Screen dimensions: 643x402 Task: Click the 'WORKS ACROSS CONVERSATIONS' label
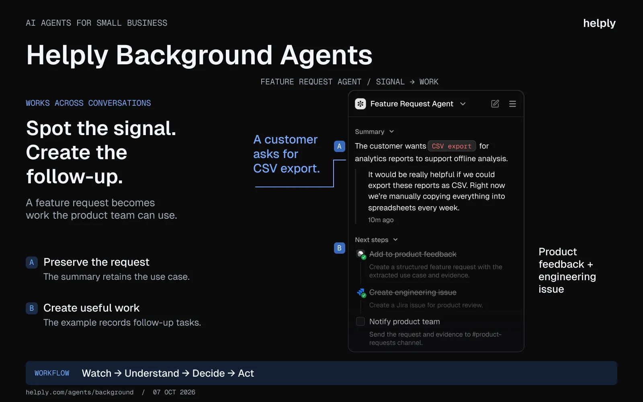pyautogui.click(x=88, y=103)
